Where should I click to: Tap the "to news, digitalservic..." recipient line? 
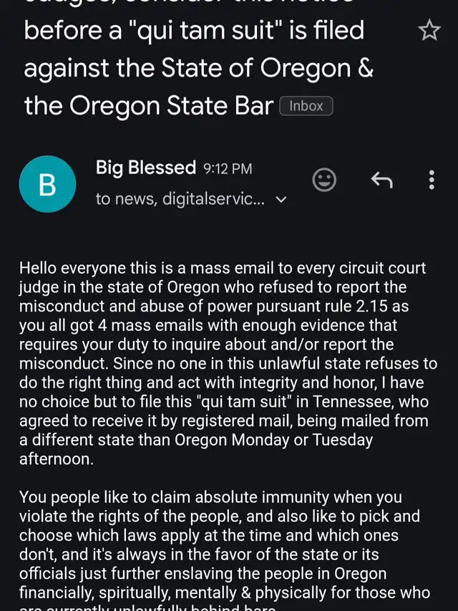coord(180,199)
